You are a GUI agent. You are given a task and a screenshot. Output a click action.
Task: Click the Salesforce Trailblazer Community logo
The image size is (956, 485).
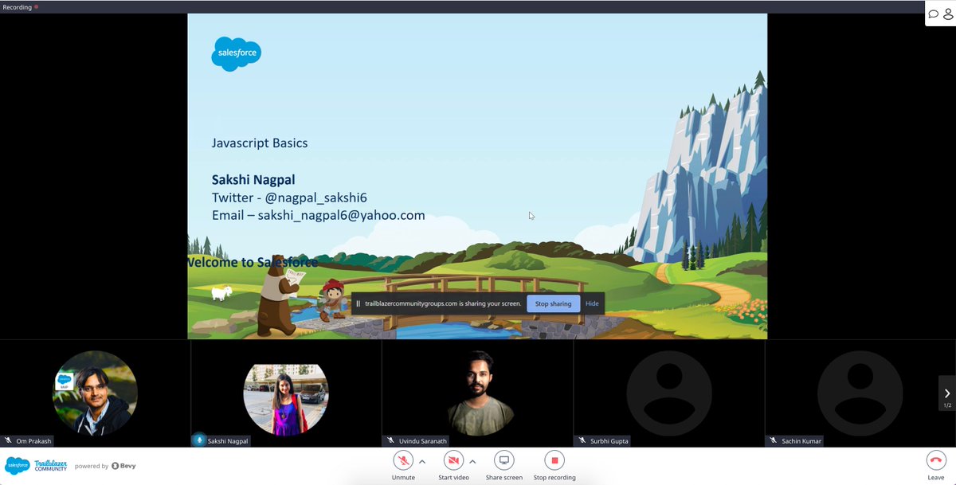click(x=36, y=465)
